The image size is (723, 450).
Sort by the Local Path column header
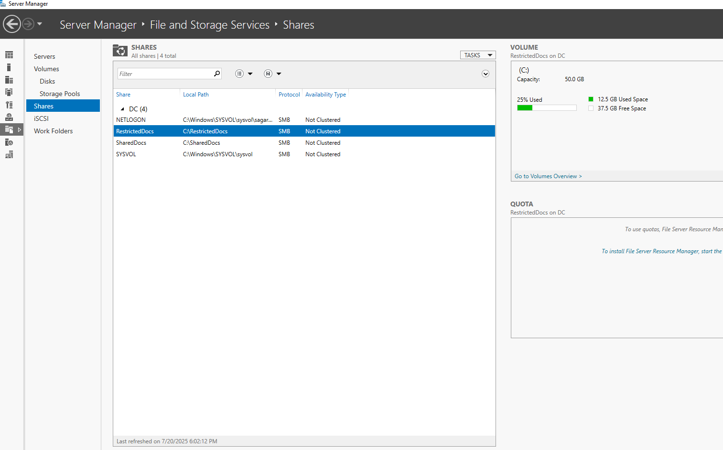pos(196,95)
